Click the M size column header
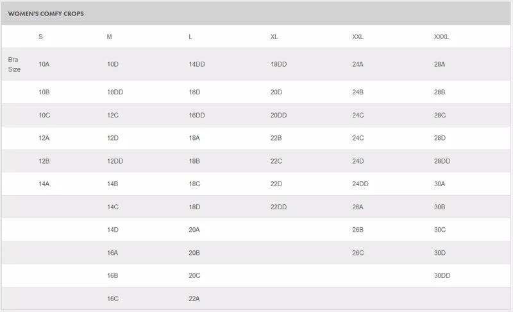The width and height of the screenshot is (513, 312). tap(110, 37)
